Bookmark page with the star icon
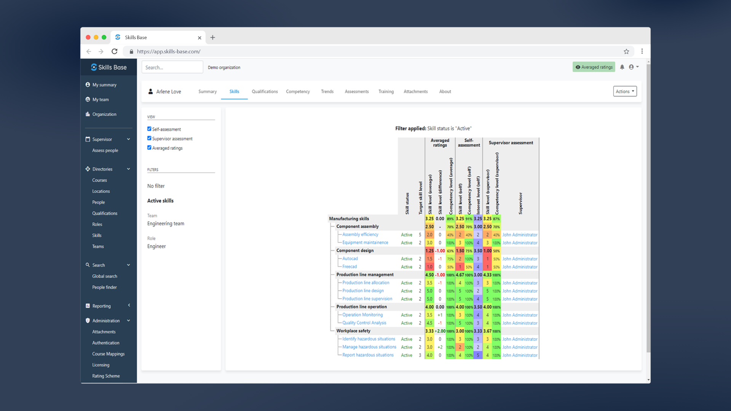Screen dimensions: 731x411 tap(626, 51)
